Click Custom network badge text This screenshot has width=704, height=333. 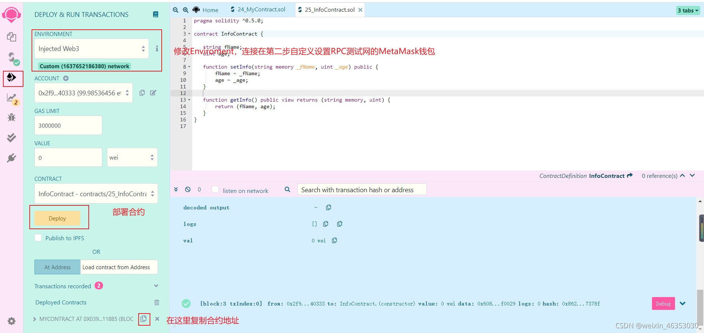pos(84,66)
